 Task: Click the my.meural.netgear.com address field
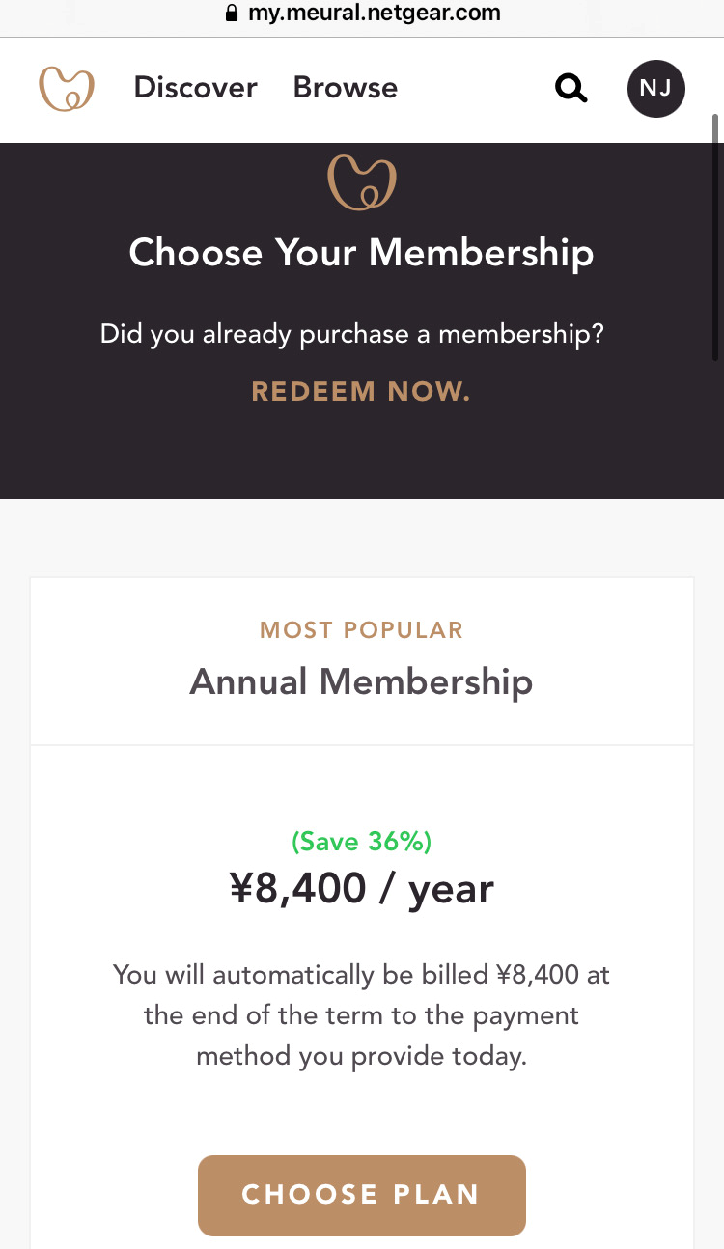pyautogui.click(x=362, y=14)
